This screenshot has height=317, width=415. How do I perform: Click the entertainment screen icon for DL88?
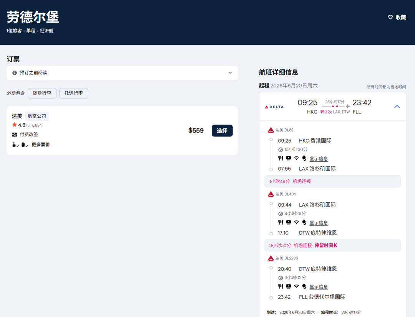tap(288, 158)
